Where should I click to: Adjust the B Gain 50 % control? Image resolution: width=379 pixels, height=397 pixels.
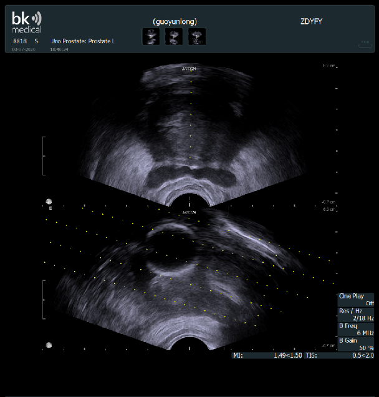(356, 344)
